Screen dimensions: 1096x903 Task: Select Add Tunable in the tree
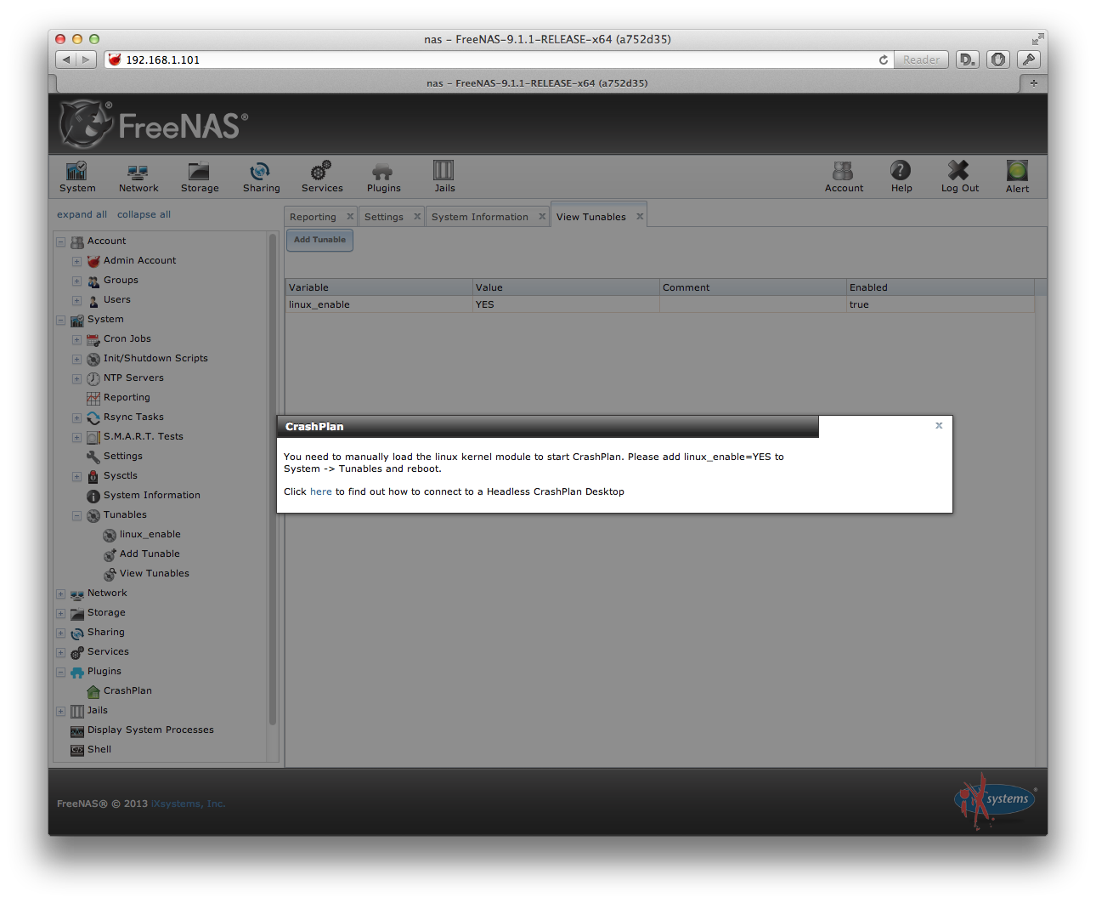click(x=150, y=554)
